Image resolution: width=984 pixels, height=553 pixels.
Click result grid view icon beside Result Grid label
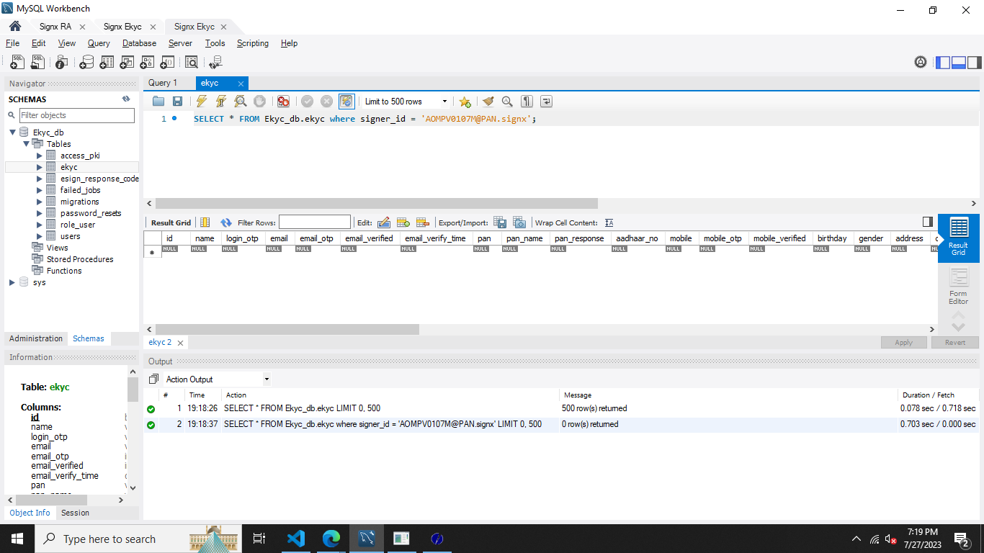point(205,222)
